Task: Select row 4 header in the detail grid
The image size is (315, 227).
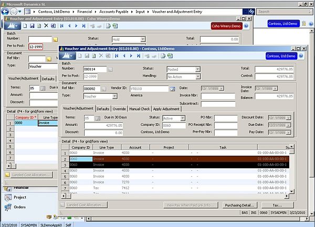Action: click(64, 170)
